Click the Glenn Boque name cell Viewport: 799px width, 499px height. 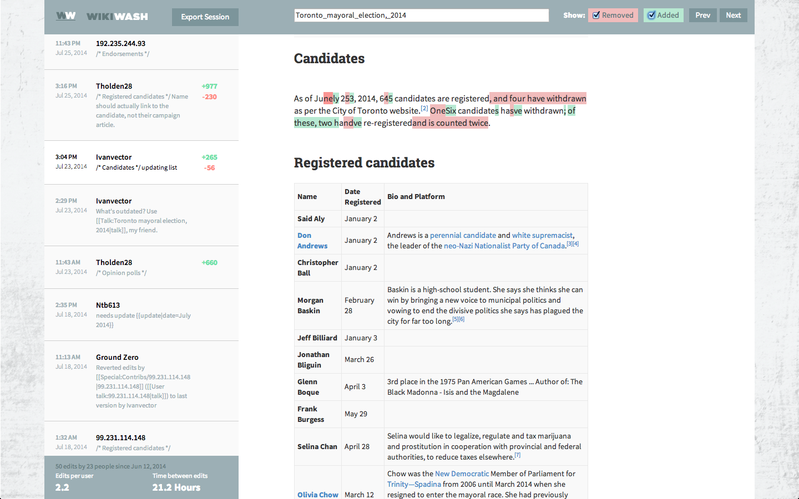[317, 387]
